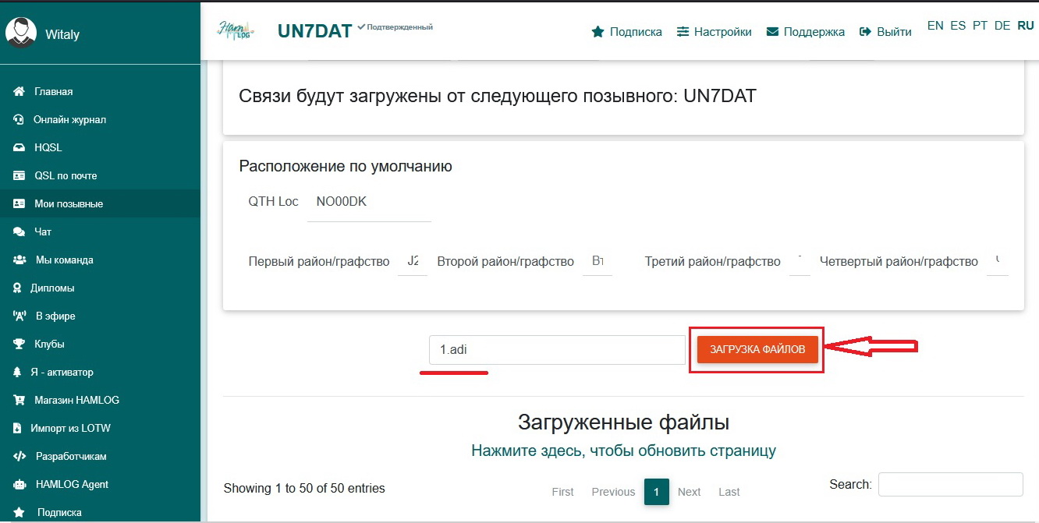Click the HQSL inbox icon
This screenshot has height=523, width=1039.
(x=20, y=148)
